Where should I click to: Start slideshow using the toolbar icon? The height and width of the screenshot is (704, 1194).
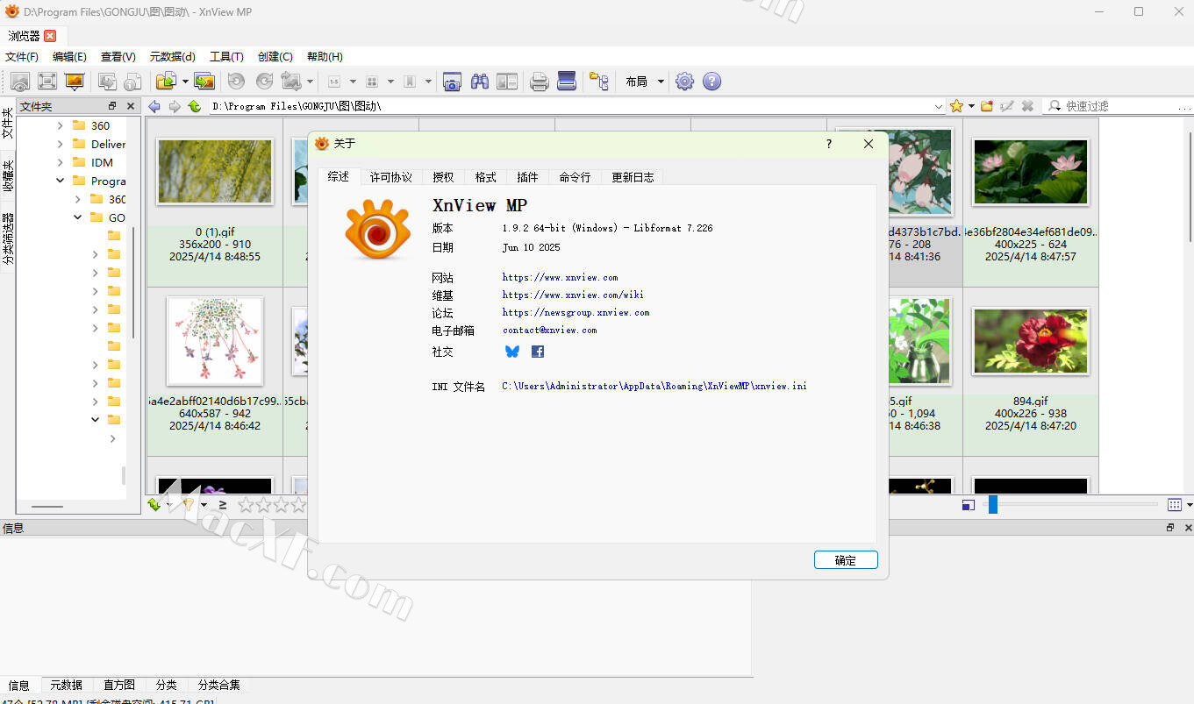tap(75, 82)
